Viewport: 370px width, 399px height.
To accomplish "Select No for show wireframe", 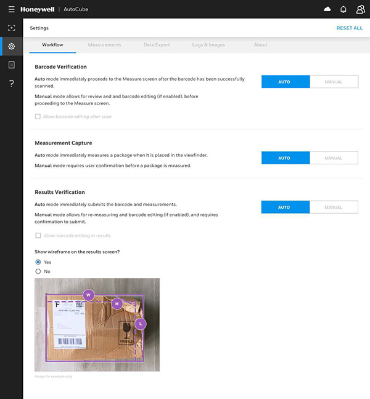I will pos(38,271).
